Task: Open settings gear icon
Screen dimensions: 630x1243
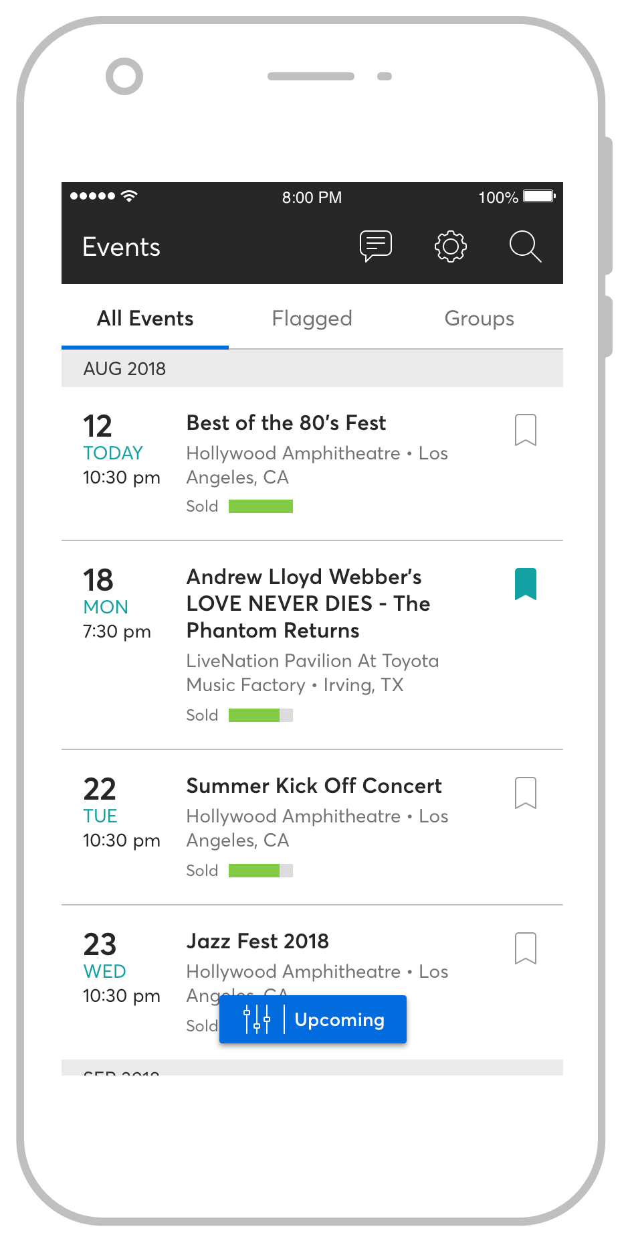Action: (x=451, y=246)
